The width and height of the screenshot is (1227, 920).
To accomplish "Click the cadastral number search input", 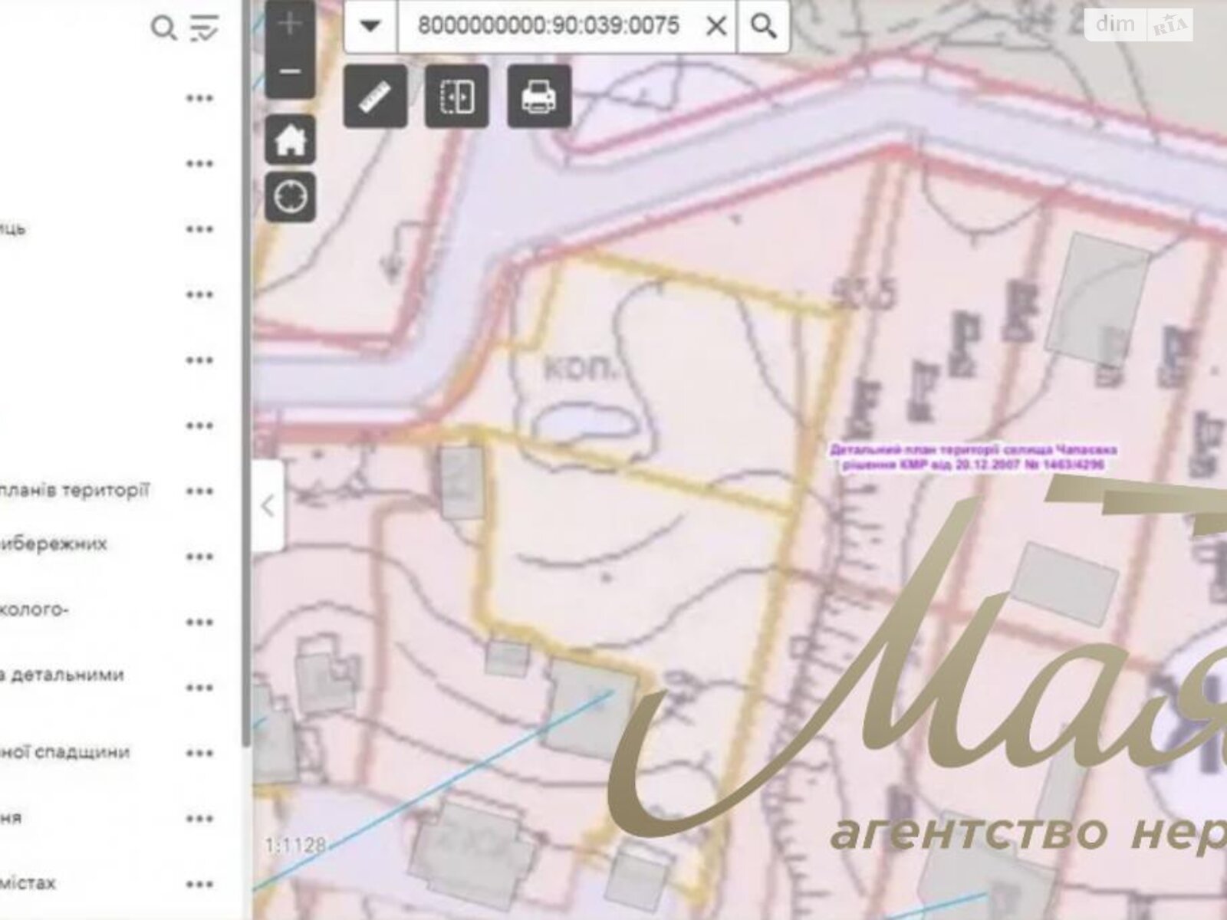I will 548,26.
